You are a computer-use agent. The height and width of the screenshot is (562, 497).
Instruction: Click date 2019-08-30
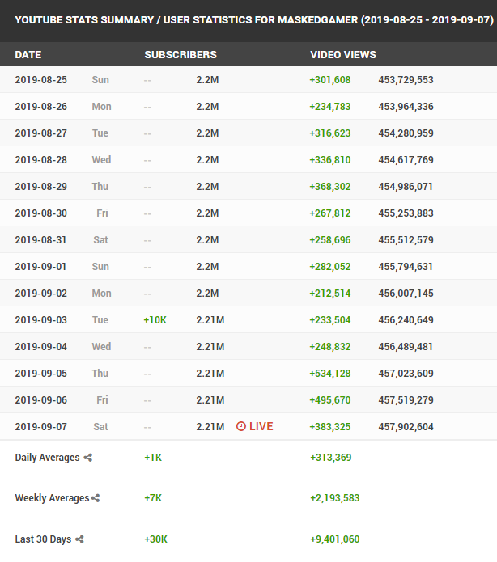pyautogui.click(x=41, y=213)
